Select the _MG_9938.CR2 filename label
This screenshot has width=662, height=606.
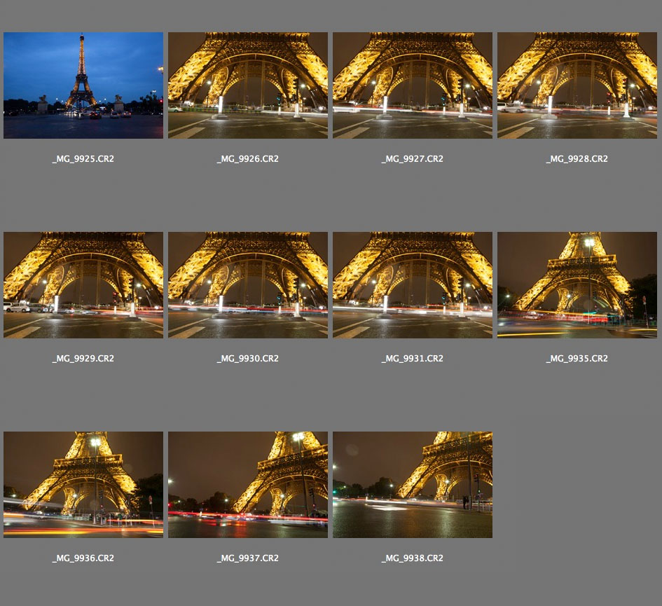coord(413,558)
